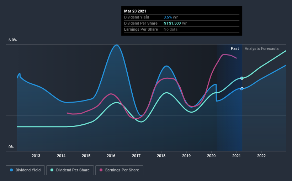Image resolution: width=292 pixels, height=181 pixels.
Task: Click the Analysts Forecasts label
Action: [261, 48]
